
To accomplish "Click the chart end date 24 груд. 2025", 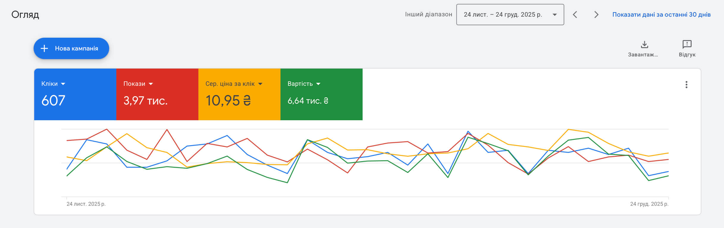I will 649,204.
